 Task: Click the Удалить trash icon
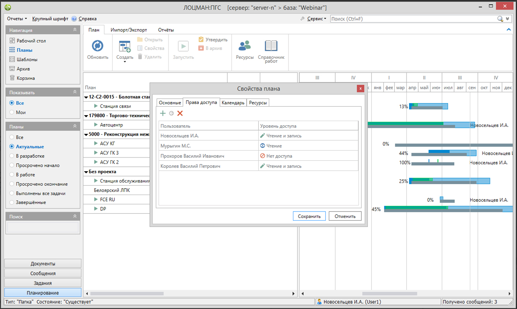tap(140, 57)
